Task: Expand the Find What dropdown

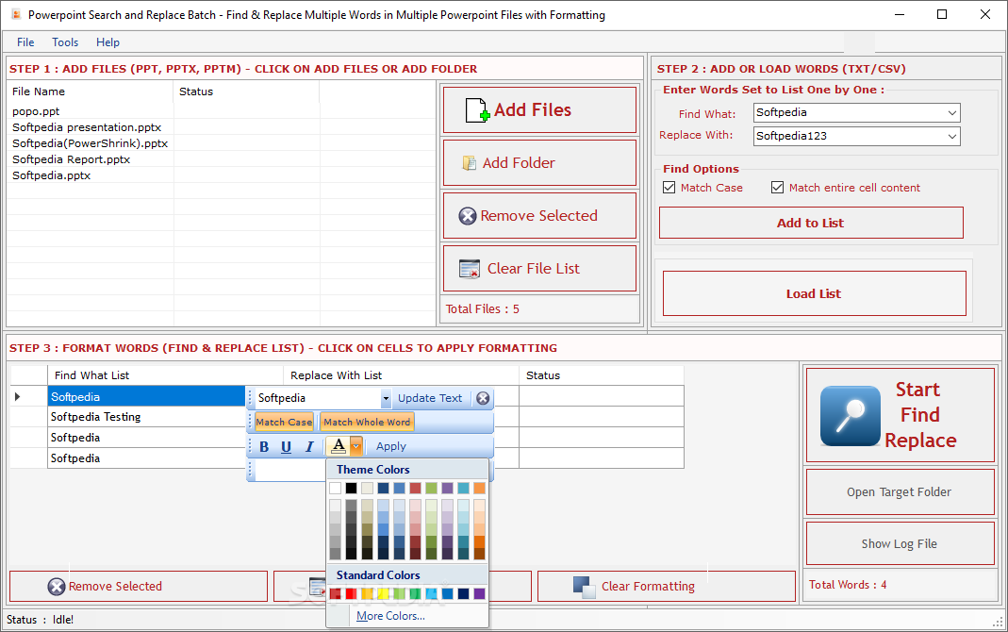Action: [952, 112]
